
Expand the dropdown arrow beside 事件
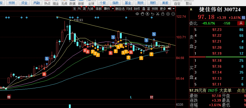click(113, 9)
